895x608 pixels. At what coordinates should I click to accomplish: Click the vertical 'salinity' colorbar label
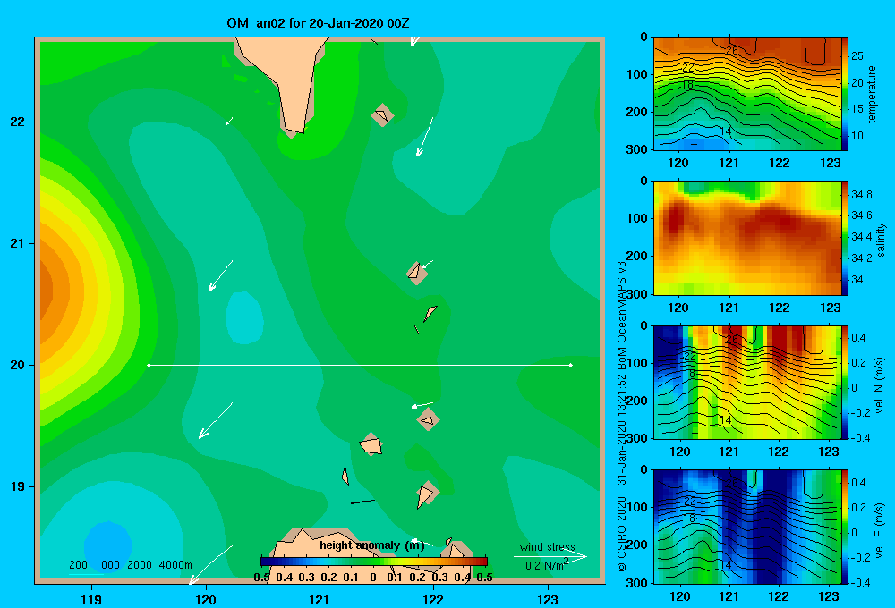(881, 240)
